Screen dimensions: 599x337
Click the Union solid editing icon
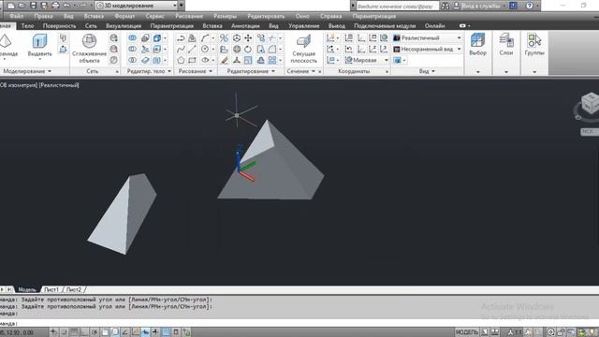pos(132,37)
